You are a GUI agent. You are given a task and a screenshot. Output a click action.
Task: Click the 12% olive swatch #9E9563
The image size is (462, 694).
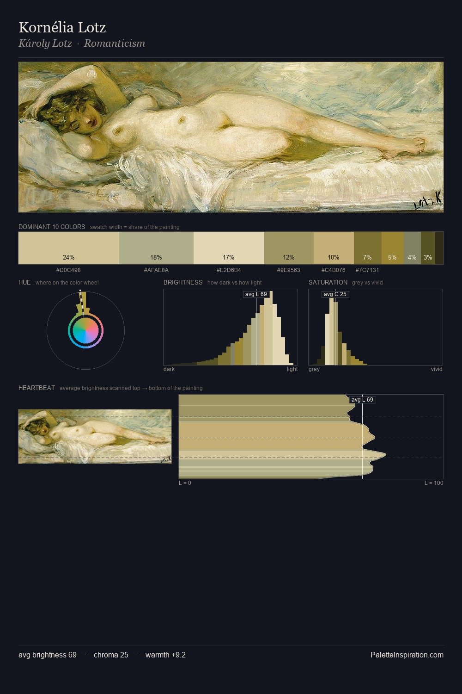point(289,248)
